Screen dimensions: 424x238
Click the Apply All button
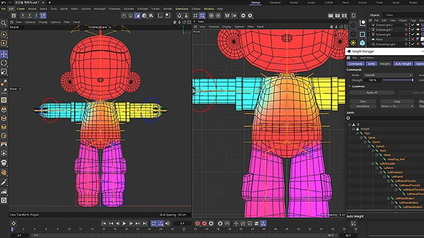tap(372, 93)
